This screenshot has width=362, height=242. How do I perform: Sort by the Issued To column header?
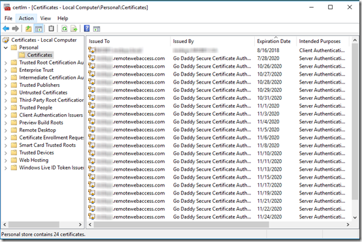(x=128, y=41)
